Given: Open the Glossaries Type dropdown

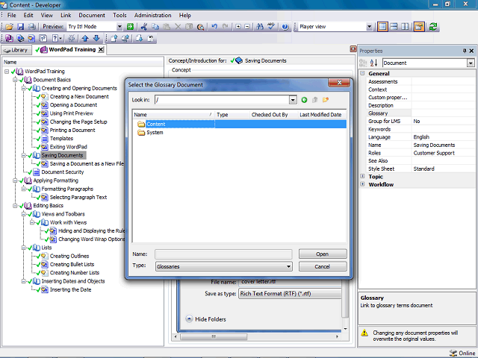Looking at the screenshot, I should (x=288, y=267).
